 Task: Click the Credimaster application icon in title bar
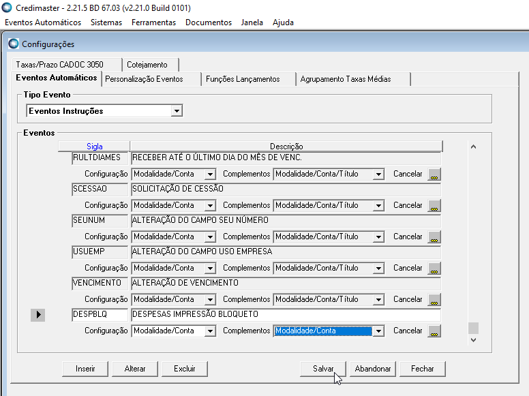click(x=7, y=7)
